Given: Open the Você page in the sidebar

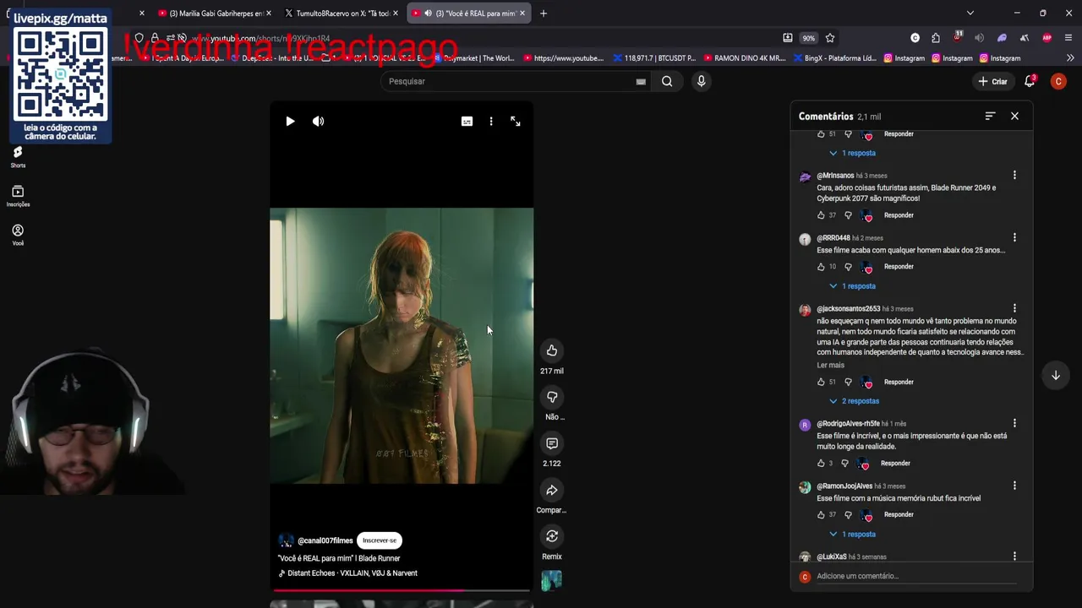Looking at the screenshot, I should point(18,235).
